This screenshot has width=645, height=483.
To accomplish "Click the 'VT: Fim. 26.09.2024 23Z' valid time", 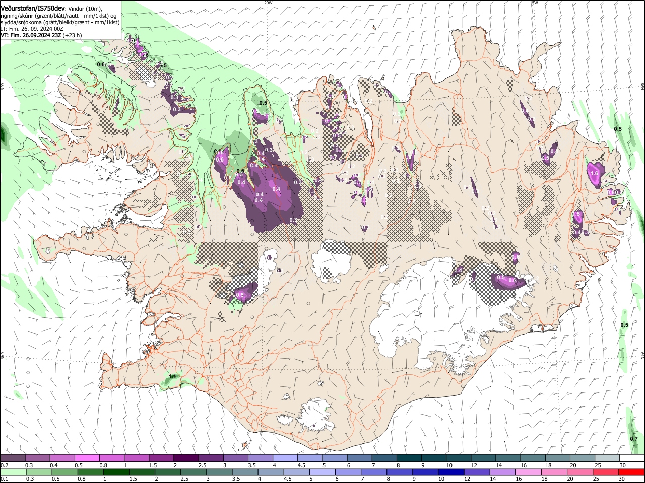I will tap(31, 35).
